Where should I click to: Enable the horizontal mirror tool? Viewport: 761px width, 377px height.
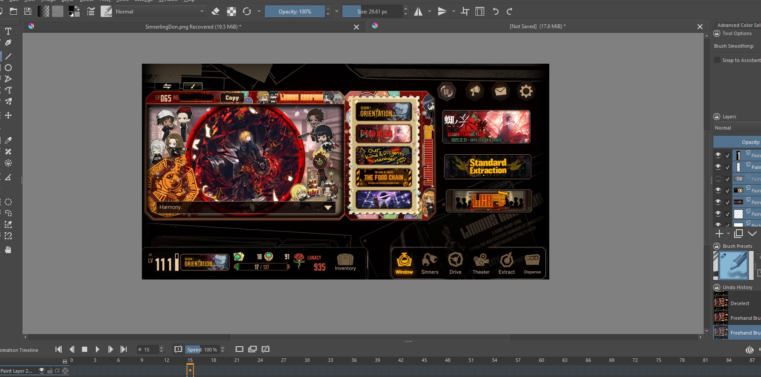coord(418,12)
